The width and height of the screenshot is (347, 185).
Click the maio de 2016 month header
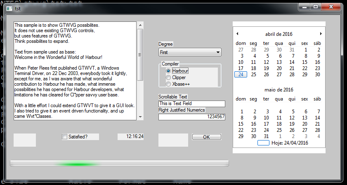tap(279, 89)
